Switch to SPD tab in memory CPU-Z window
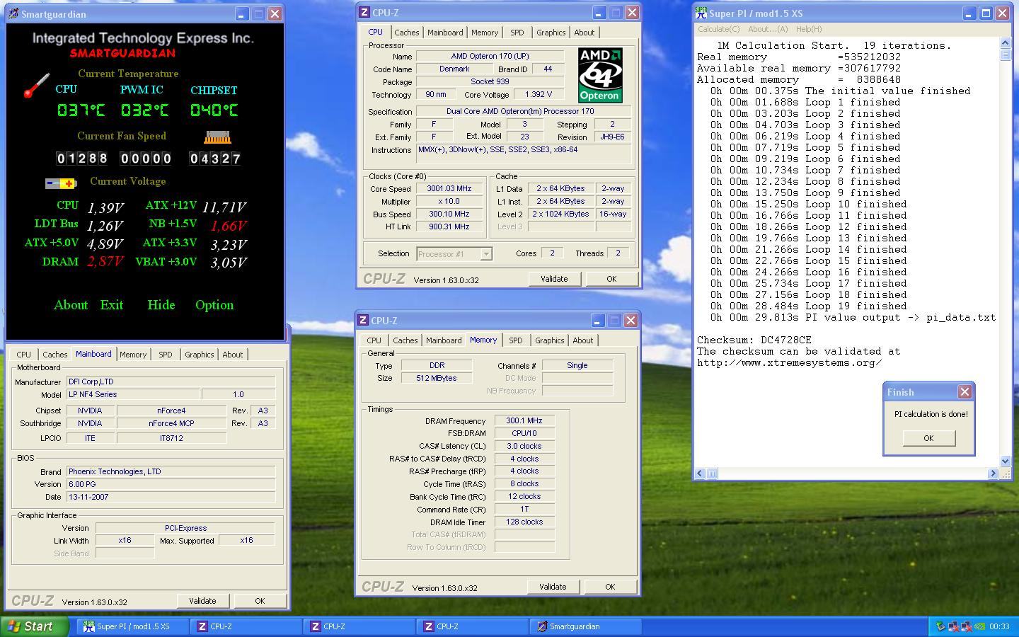This screenshot has width=1019, height=637. pyautogui.click(x=515, y=340)
